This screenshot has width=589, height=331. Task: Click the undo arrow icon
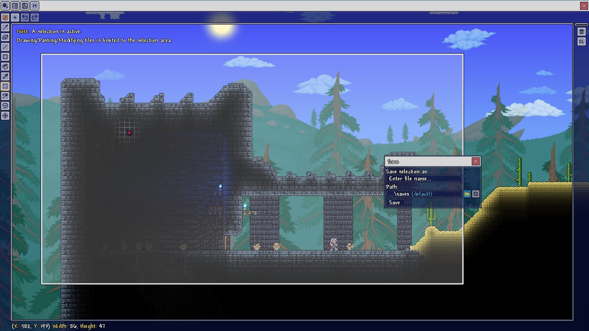(25, 17)
